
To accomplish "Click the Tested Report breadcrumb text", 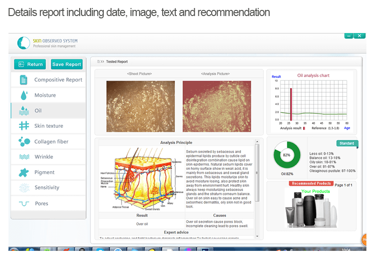I will tap(117, 62).
